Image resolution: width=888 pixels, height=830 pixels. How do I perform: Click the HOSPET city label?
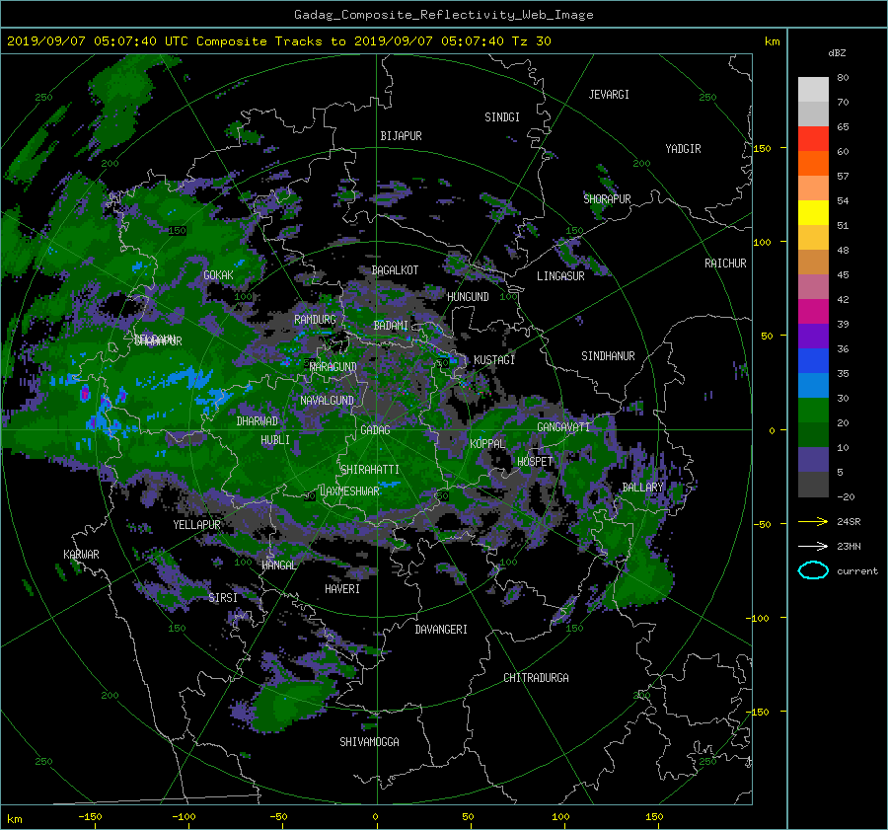click(x=535, y=462)
